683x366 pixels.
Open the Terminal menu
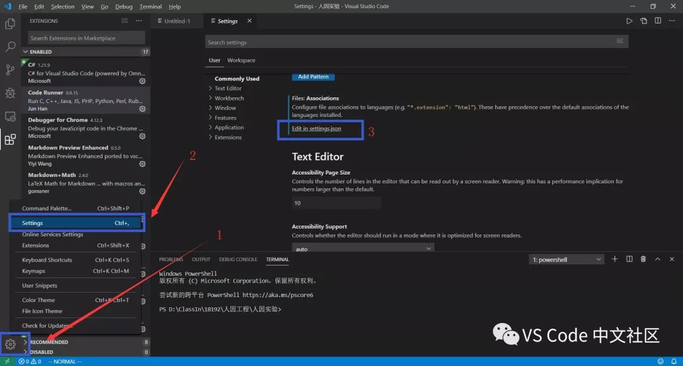pos(151,6)
